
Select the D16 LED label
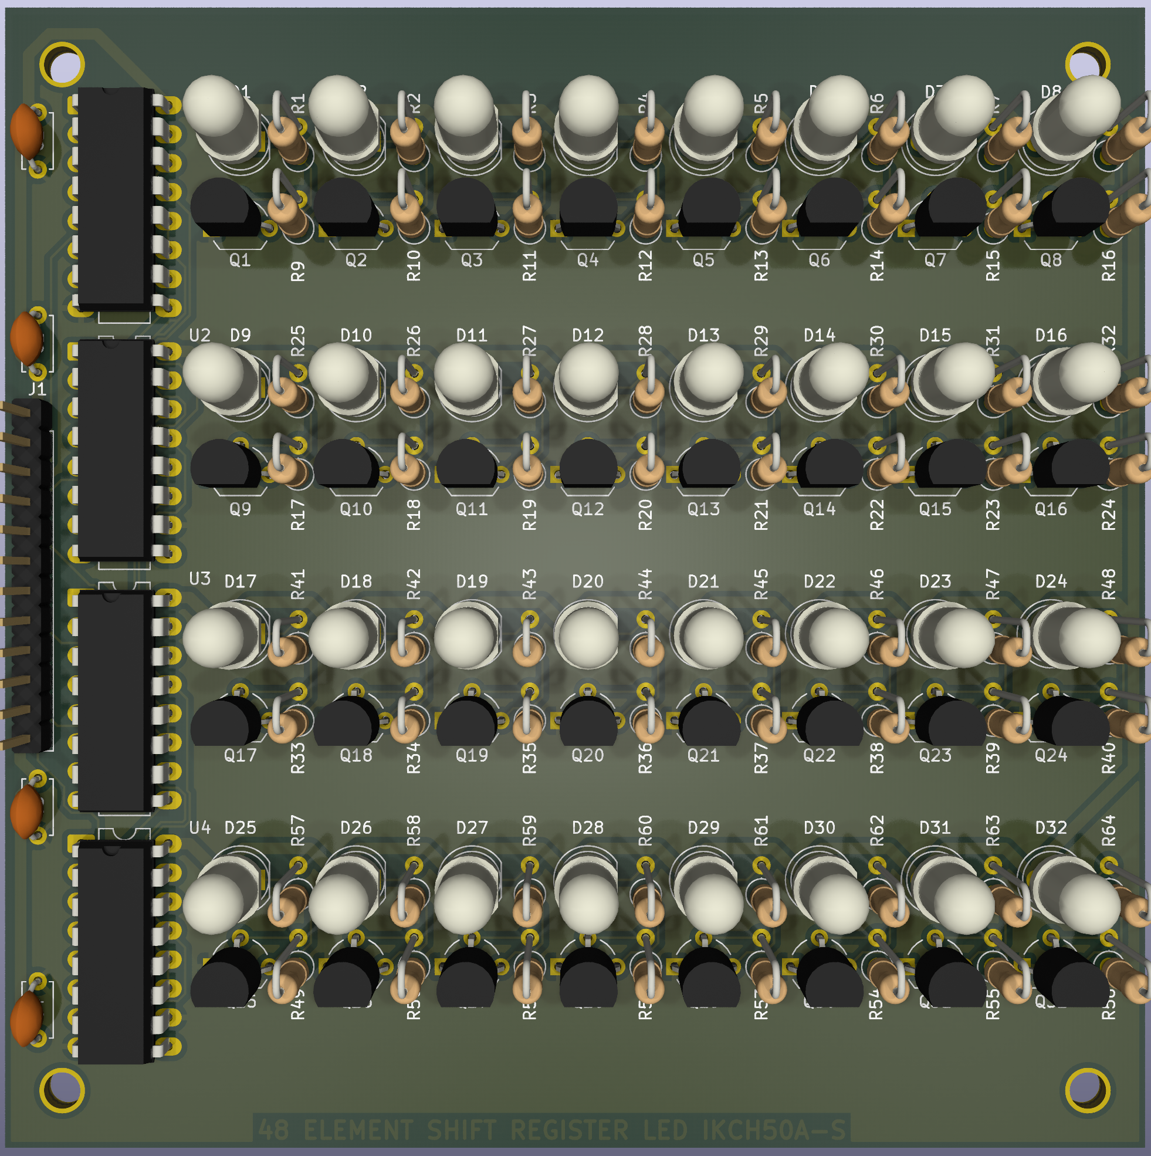point(1051,335)
